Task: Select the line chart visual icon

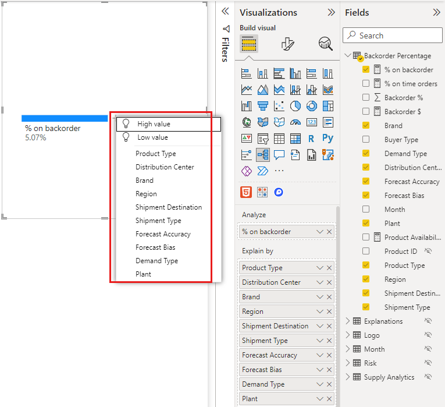Action: pyautogui.click(x=246, y=90)
